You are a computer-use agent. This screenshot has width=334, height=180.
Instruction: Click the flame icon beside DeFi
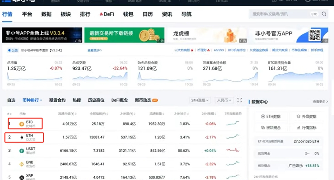point(101,14)
